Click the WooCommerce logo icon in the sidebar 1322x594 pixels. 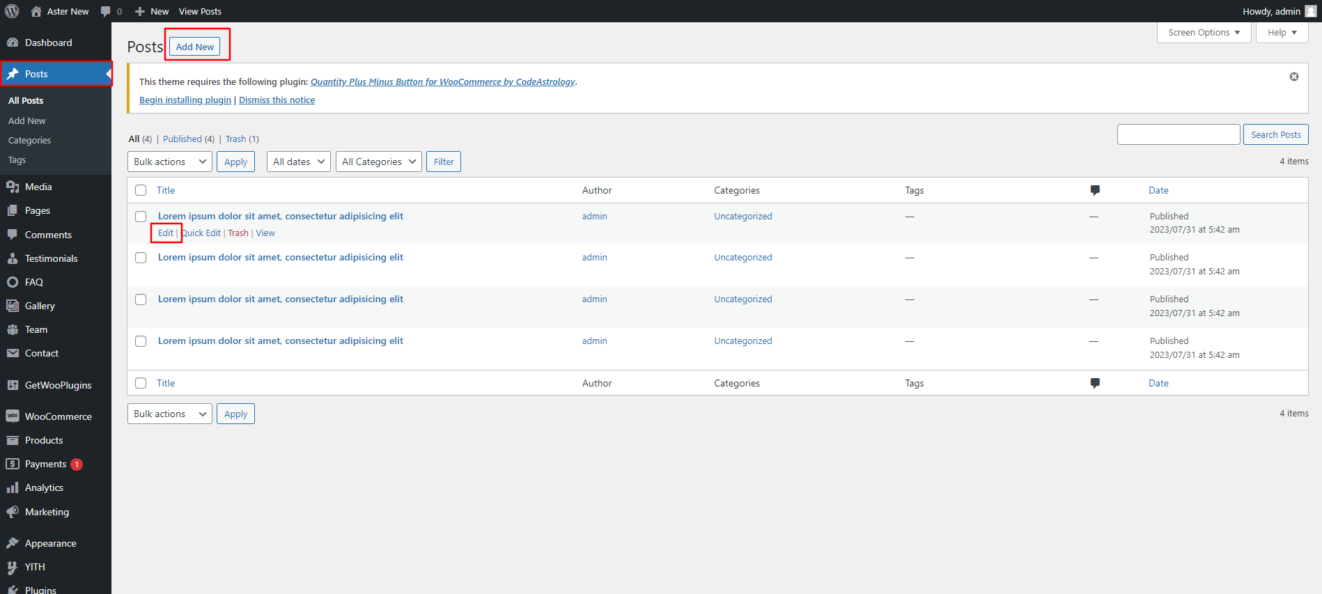(13, 416)
